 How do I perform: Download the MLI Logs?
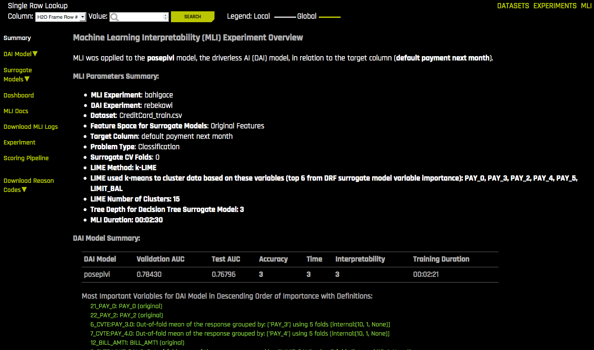click(31, 127)
